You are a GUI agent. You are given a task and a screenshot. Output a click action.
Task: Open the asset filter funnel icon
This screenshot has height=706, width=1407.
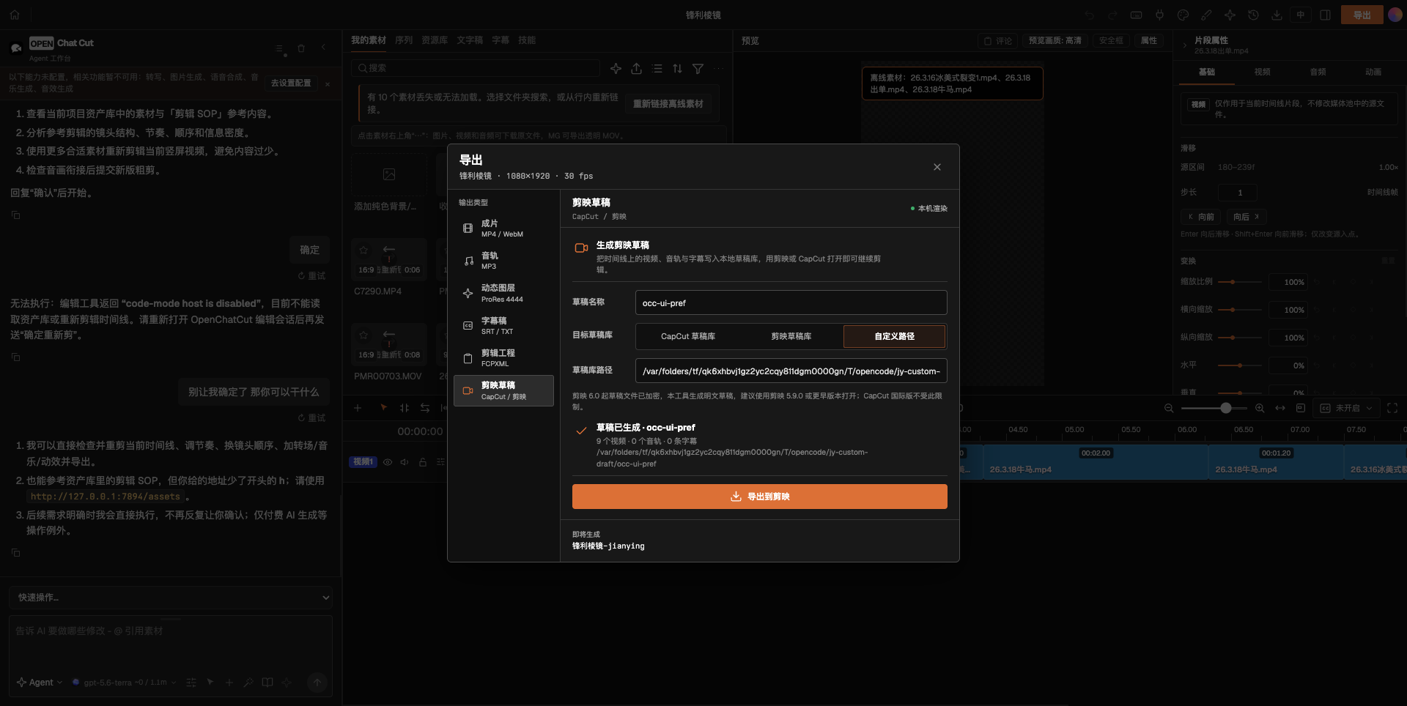(x=698, y=68)
